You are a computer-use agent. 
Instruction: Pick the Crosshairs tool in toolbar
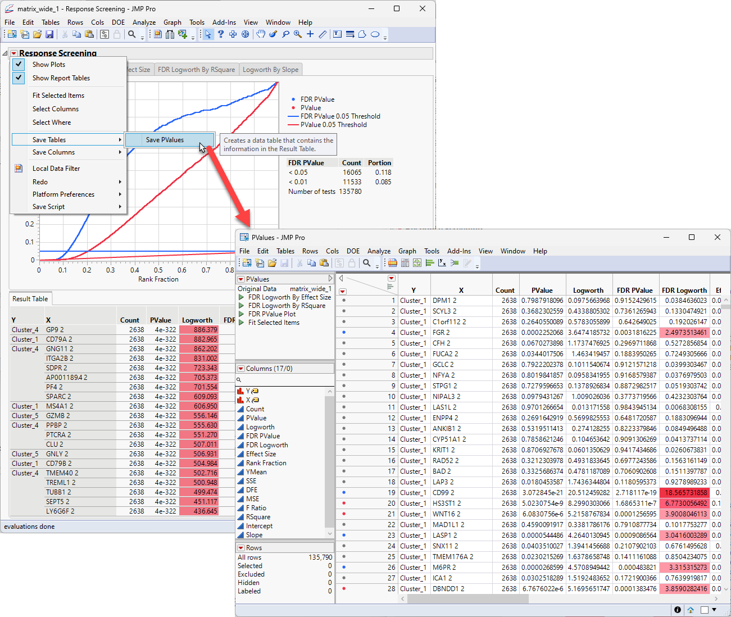(x=310, y=35)
